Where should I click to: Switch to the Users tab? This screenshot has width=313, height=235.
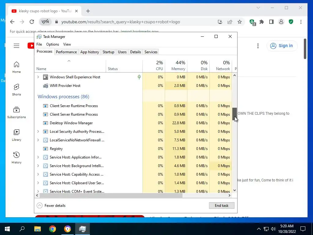pos(122,52)
